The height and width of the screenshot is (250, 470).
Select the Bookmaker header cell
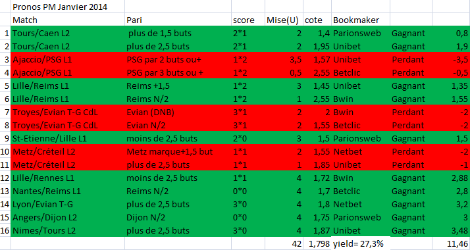[x=360, y=20]
